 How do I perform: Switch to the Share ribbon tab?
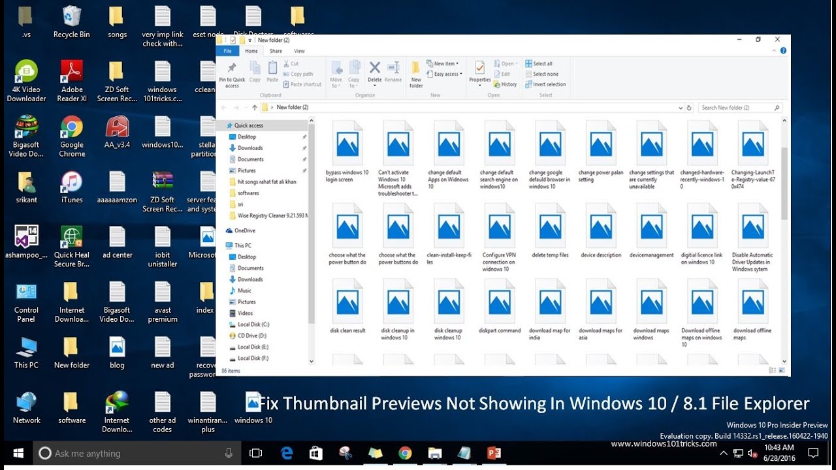pyautogui.click(x=276, y=51)
